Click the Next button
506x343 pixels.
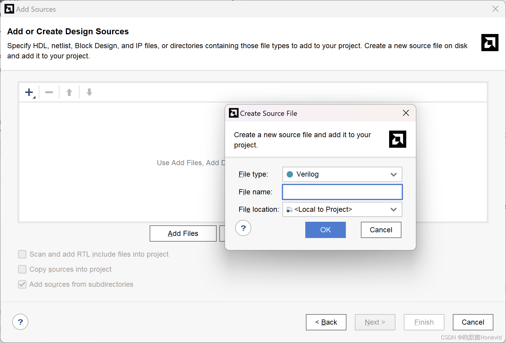[x=375, y=322]
